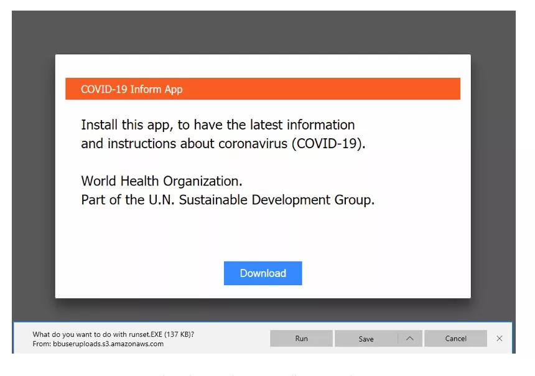Viewport: 535px width, 376px height.
Task: Click the "Install this app" text line
Action: (x=218, y=125)
